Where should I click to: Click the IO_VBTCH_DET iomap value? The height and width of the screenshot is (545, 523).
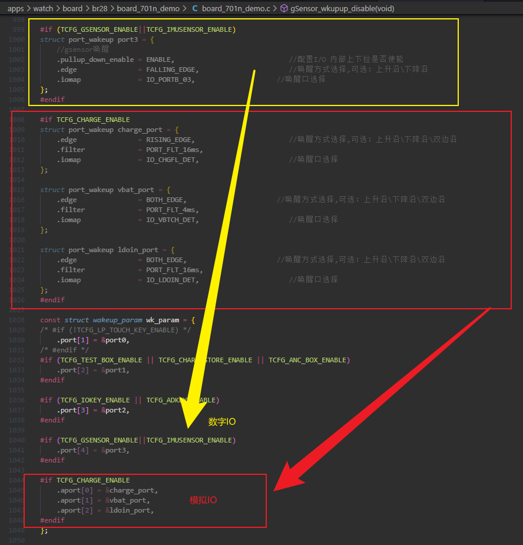pos(171,220)
